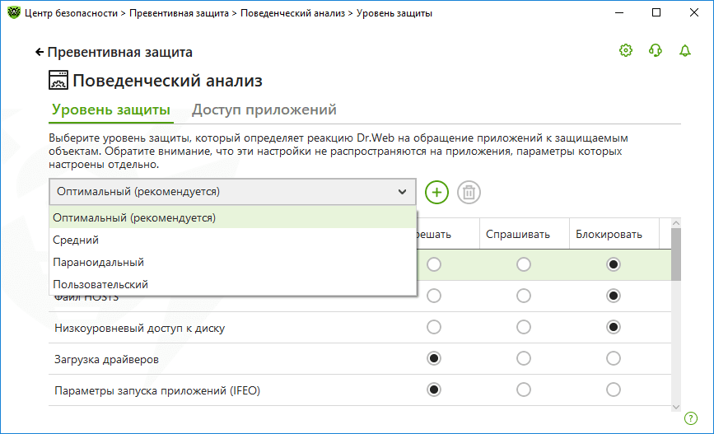Select block option in HOSTS file row
The height and width of the screenshot is (434, 714).
click(614, 296)
